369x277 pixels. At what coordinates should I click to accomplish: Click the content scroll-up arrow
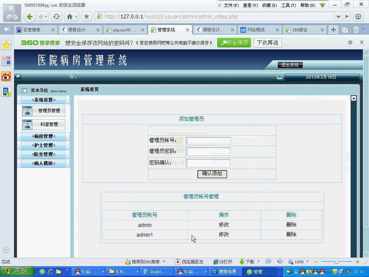(x=354, y=98)
